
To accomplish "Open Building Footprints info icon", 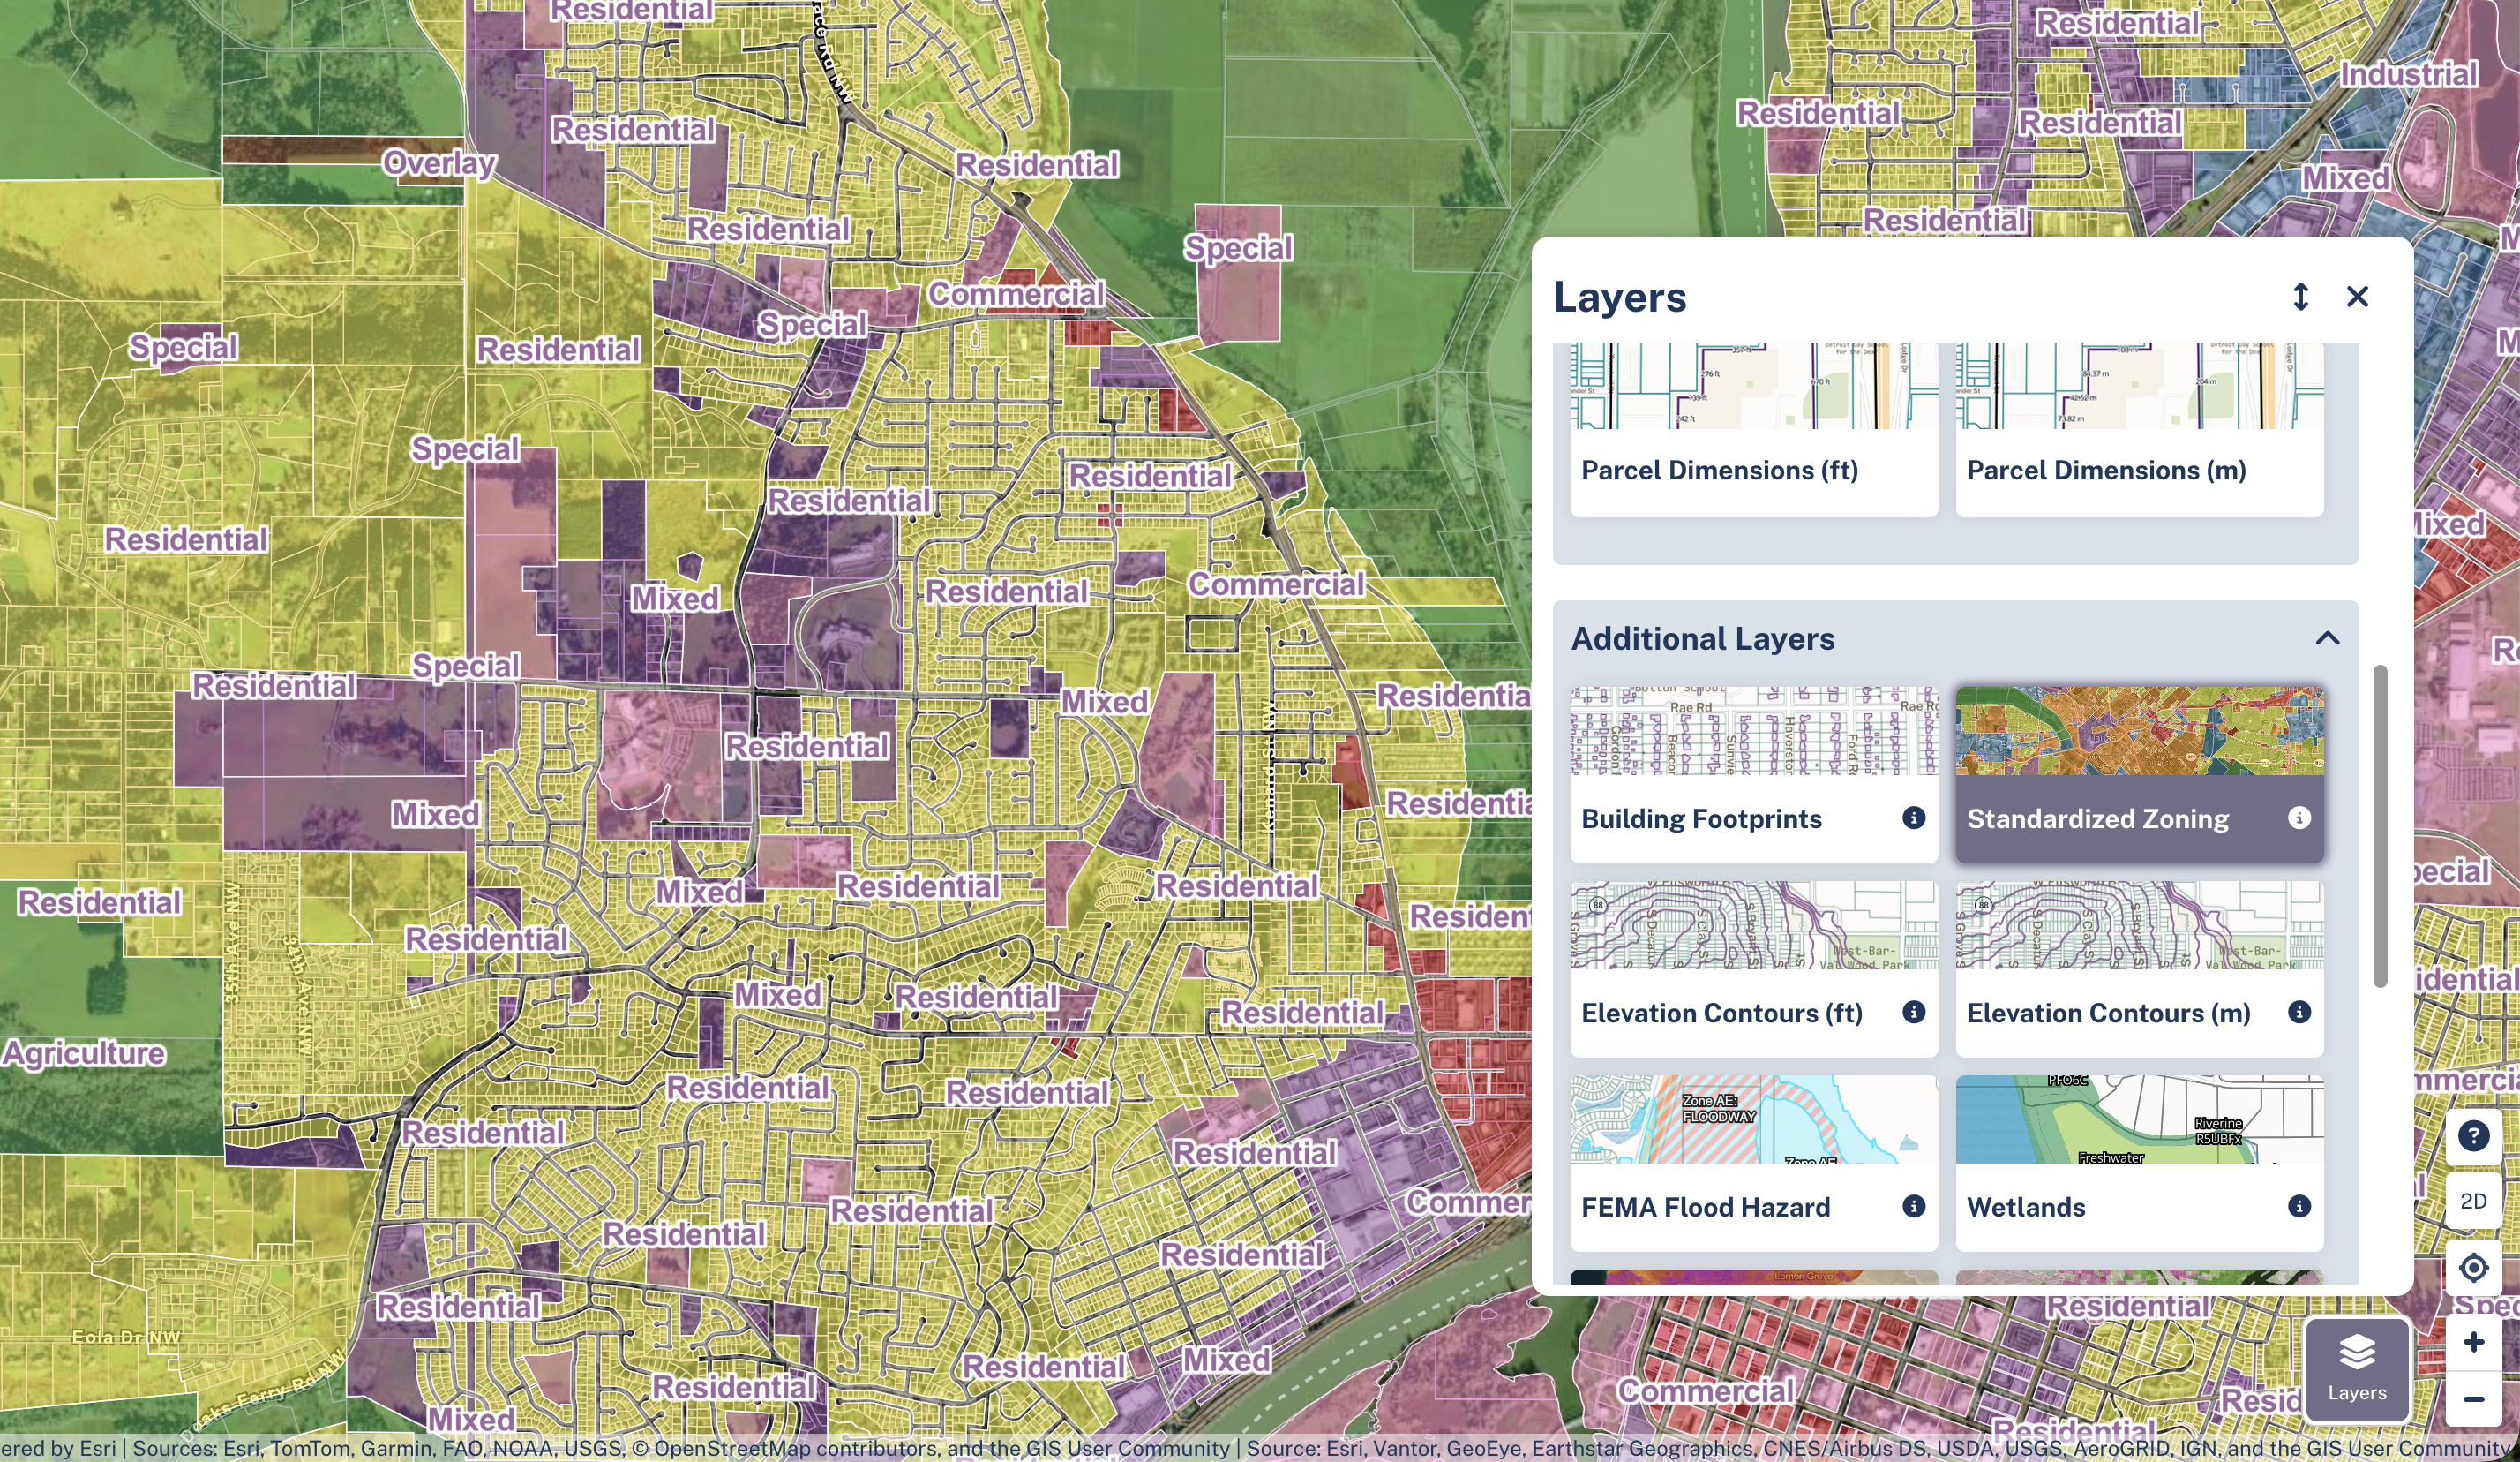I will (x=1913, y=818).
